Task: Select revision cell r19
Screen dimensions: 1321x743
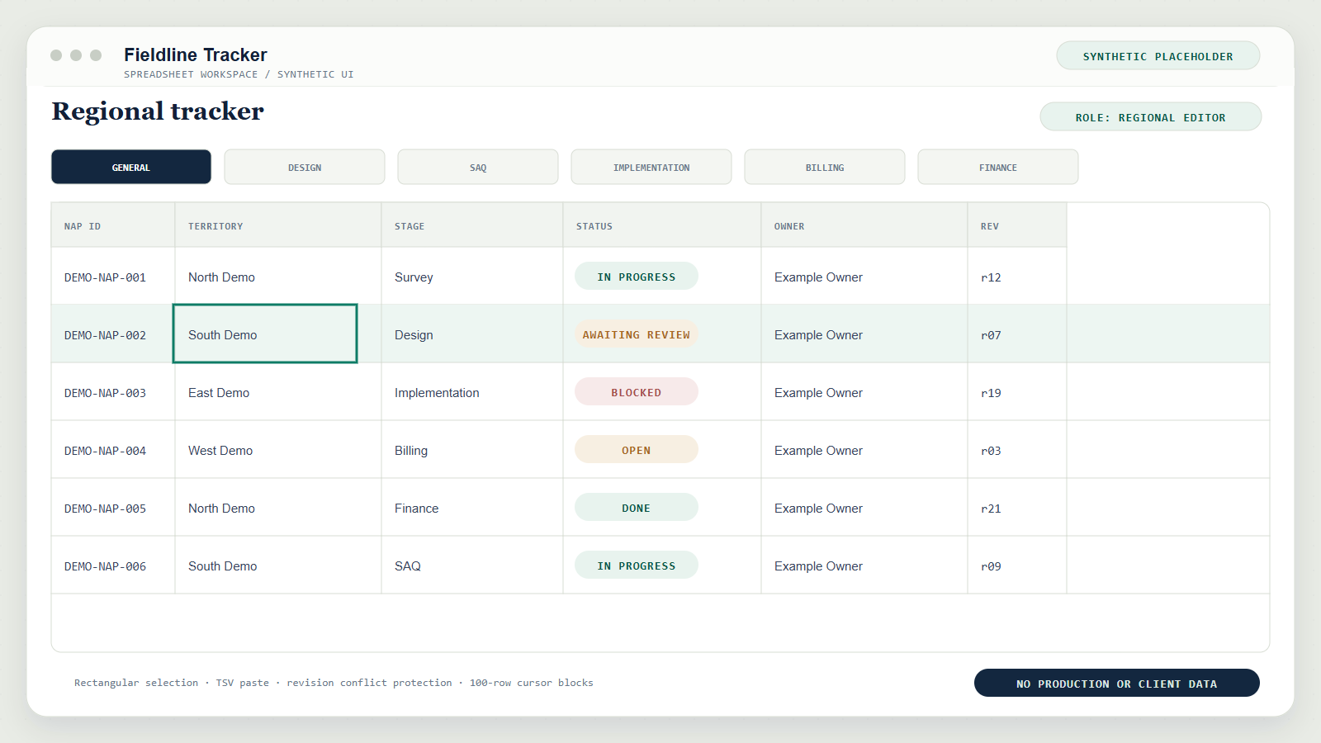Action: click(1017, 392)
